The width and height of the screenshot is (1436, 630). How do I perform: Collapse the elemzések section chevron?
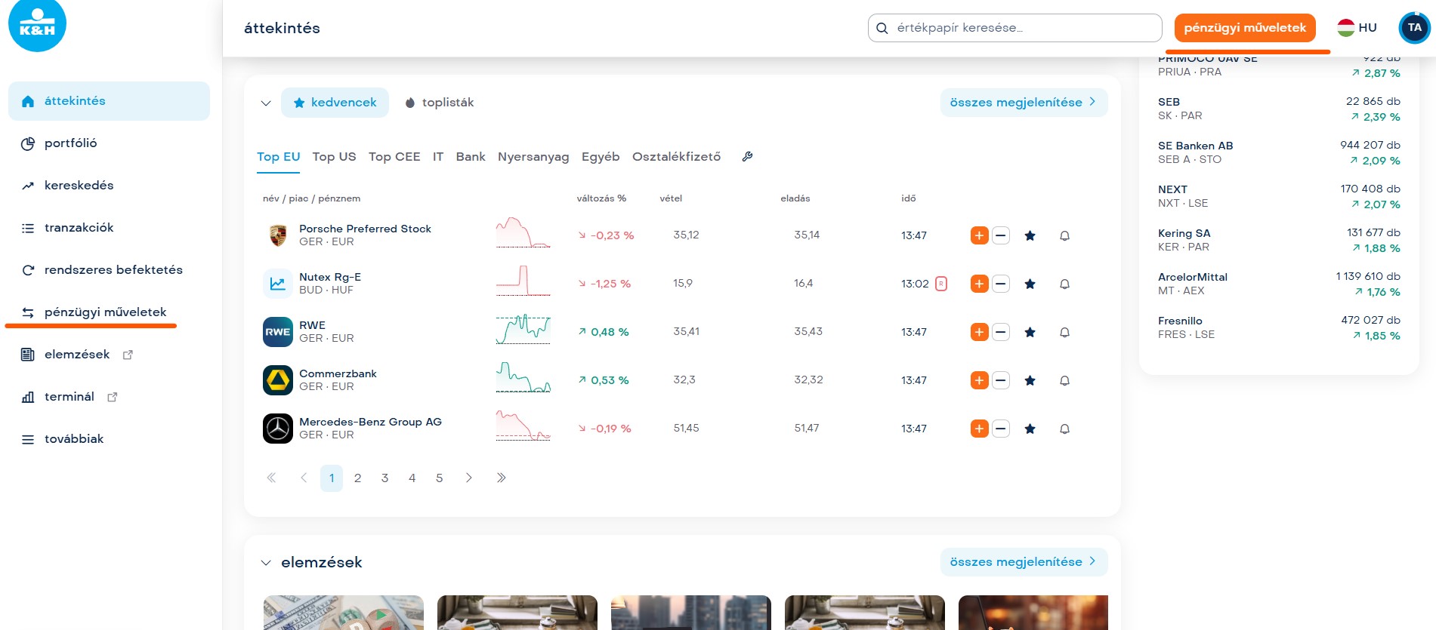(266, 563)
